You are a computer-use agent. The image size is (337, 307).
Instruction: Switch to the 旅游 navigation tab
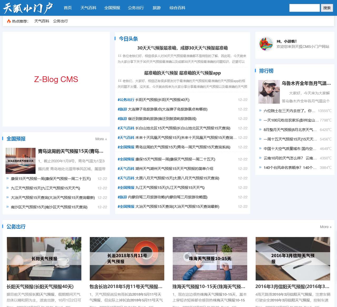tap(156, 8)
